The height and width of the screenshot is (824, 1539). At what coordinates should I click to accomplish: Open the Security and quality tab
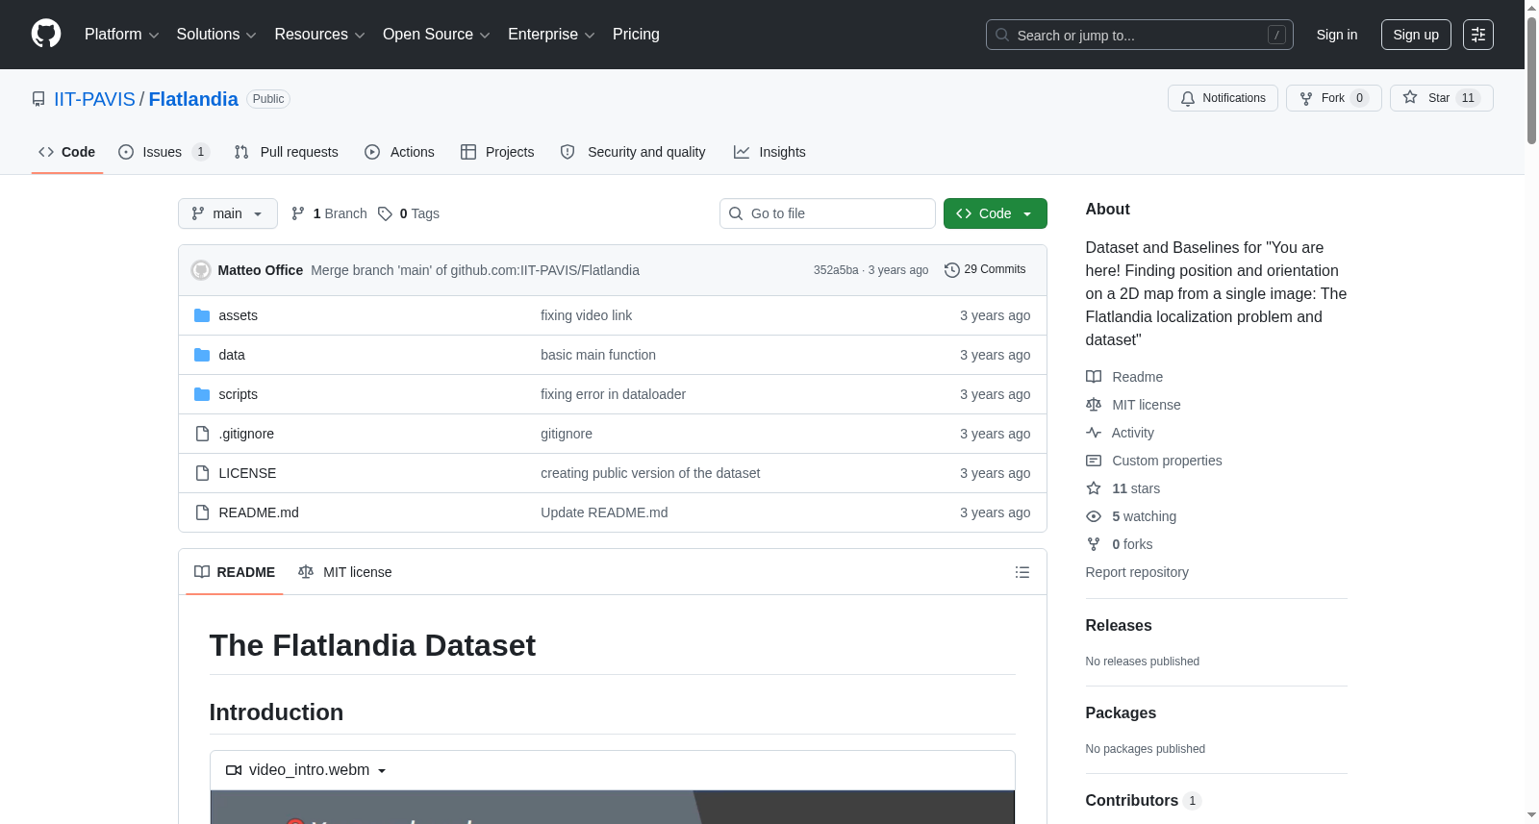pyautogui.click(x=633, y=152)
